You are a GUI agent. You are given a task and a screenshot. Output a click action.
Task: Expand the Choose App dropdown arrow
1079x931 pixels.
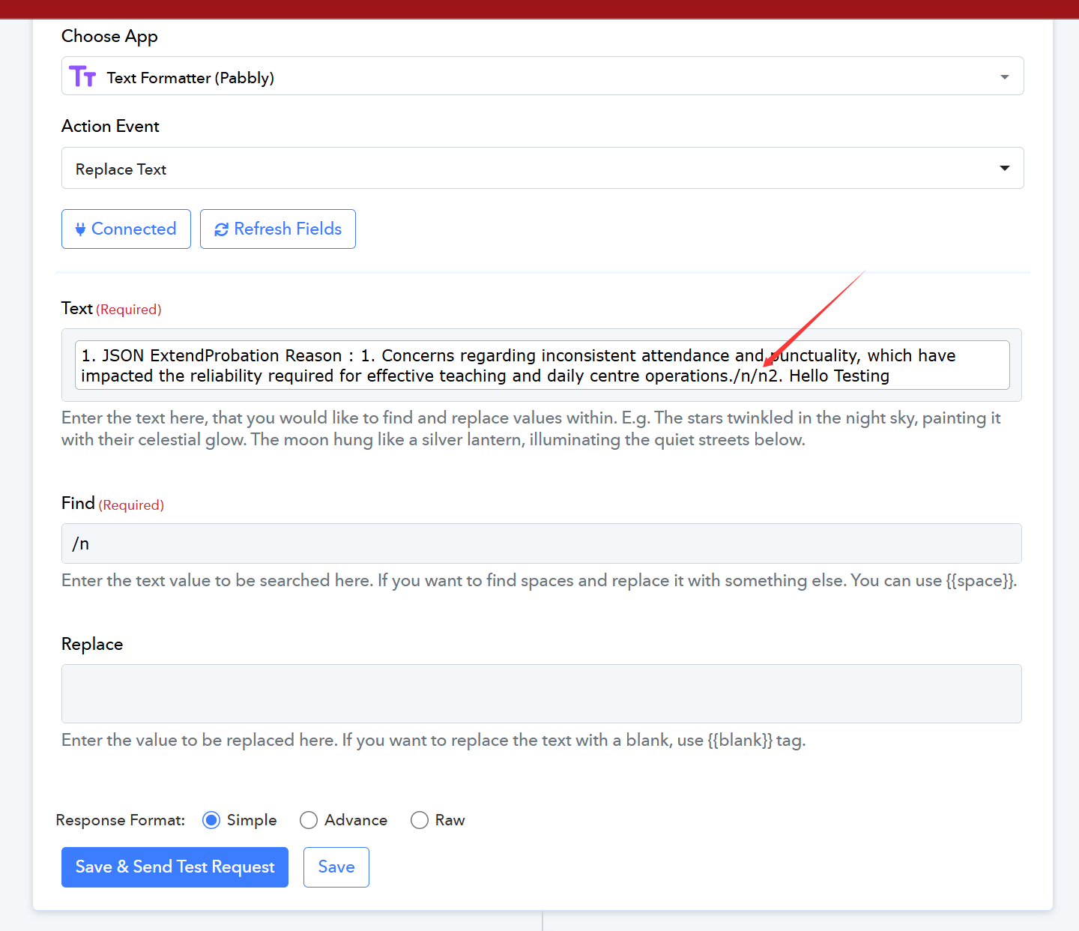click(1004, 77)
